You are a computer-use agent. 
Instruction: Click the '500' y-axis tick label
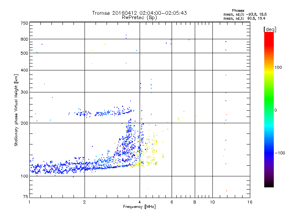[25, 53]
